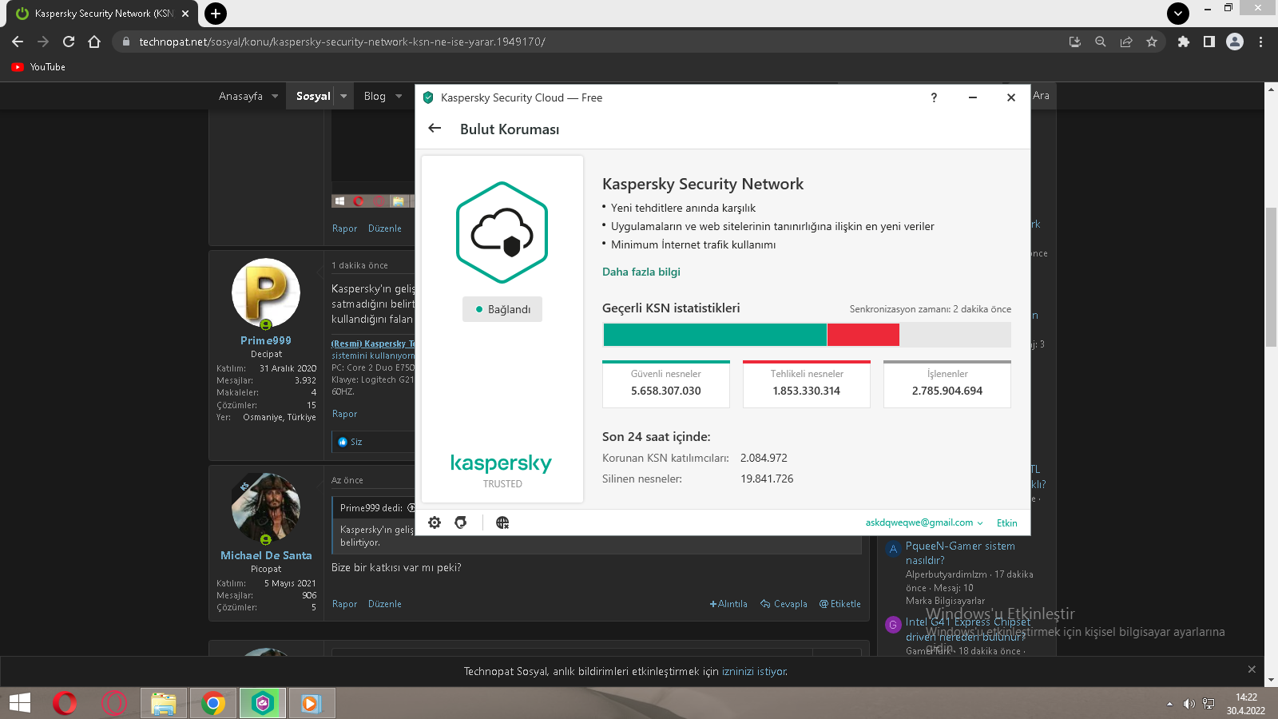Open Anasayfa navigation item

(x=240, y=96)
